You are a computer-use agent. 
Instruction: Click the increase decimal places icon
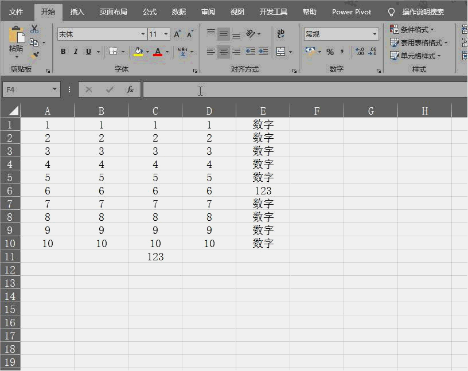pos(359,52)
